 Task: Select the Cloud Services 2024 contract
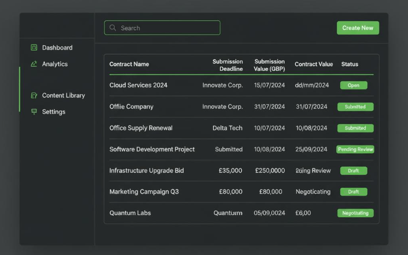(x=138, y=85)
